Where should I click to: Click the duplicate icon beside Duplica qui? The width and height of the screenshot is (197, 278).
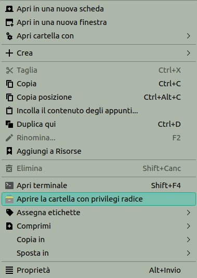tap(9, 124)
